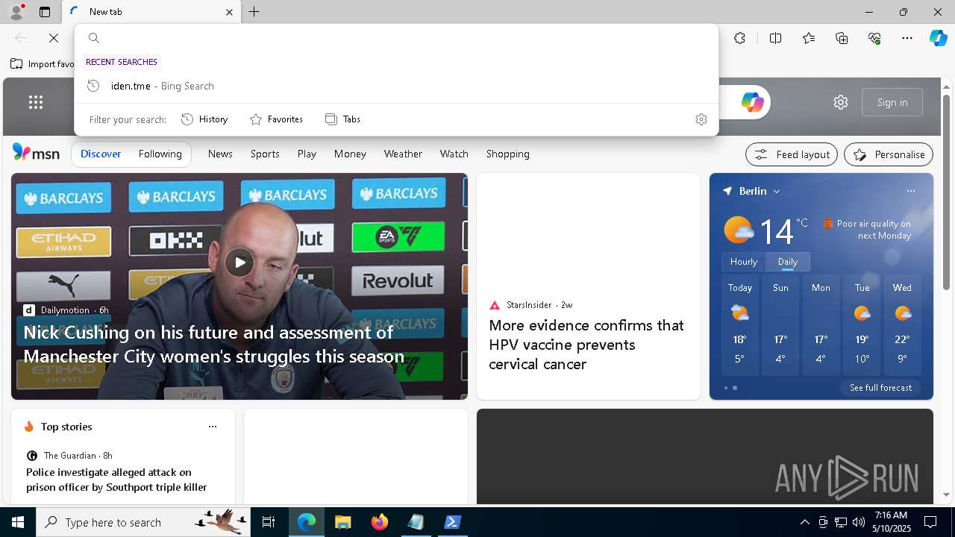
Task: Select Wed forecast column
Action: [x=902, y=324]
